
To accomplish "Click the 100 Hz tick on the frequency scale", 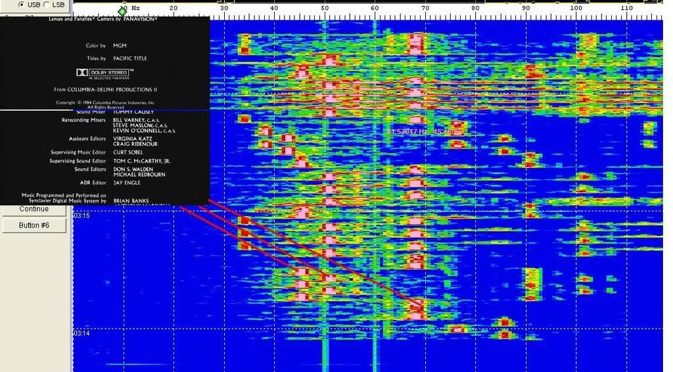I will coord(576,8).
